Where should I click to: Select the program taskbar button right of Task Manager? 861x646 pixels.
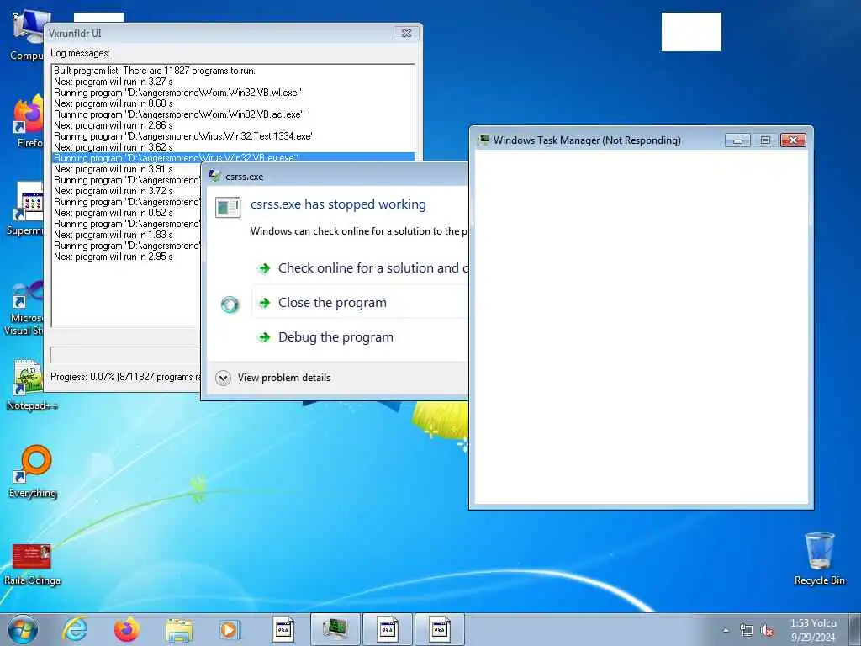pos(387,629)
